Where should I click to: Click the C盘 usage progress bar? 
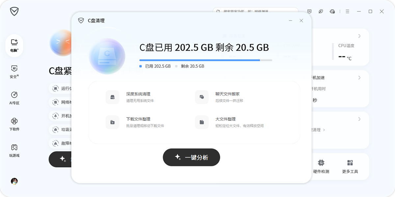pos(205,60)
